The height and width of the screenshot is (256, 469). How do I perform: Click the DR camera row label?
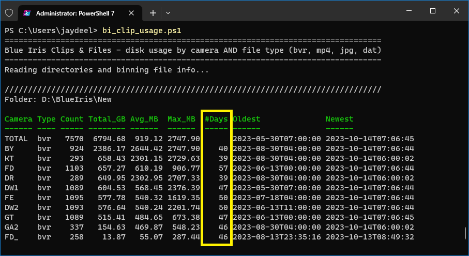(x=9, y=178)
